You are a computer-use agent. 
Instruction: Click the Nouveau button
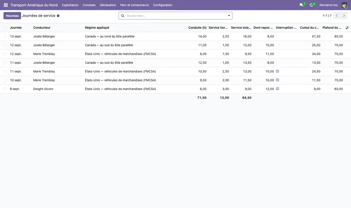pos(12,16)
